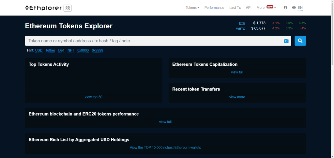The height and width of the screenshot is (158, 334).
Task: Click the blue magnifier search button
Action: pyautogui.click(x=300, y=41)
